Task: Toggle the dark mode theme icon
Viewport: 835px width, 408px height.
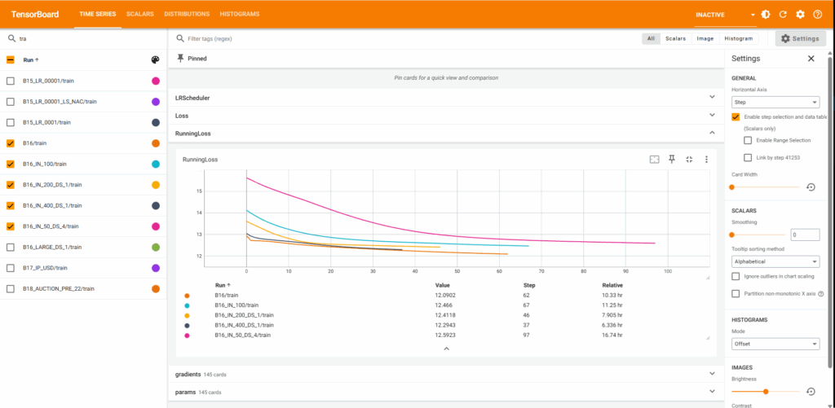Action: tap(766, 15)
